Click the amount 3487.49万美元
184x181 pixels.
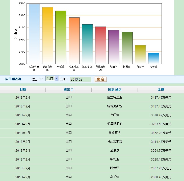click(x=161, y=97)
